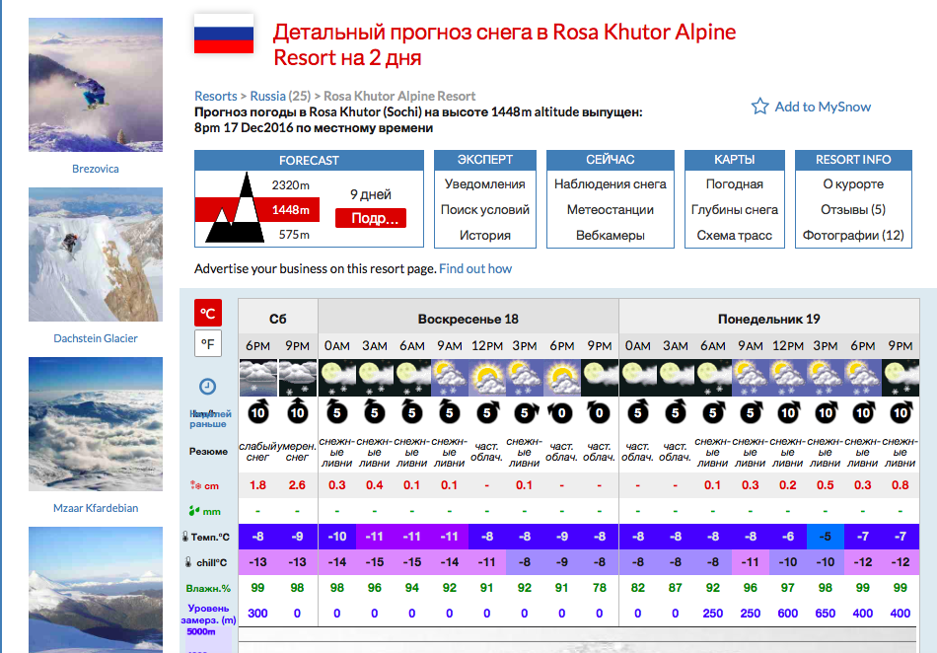This screenshot has width=937, height=653.
Task: Click the FORECAST header tab
Action: (309, 160)
